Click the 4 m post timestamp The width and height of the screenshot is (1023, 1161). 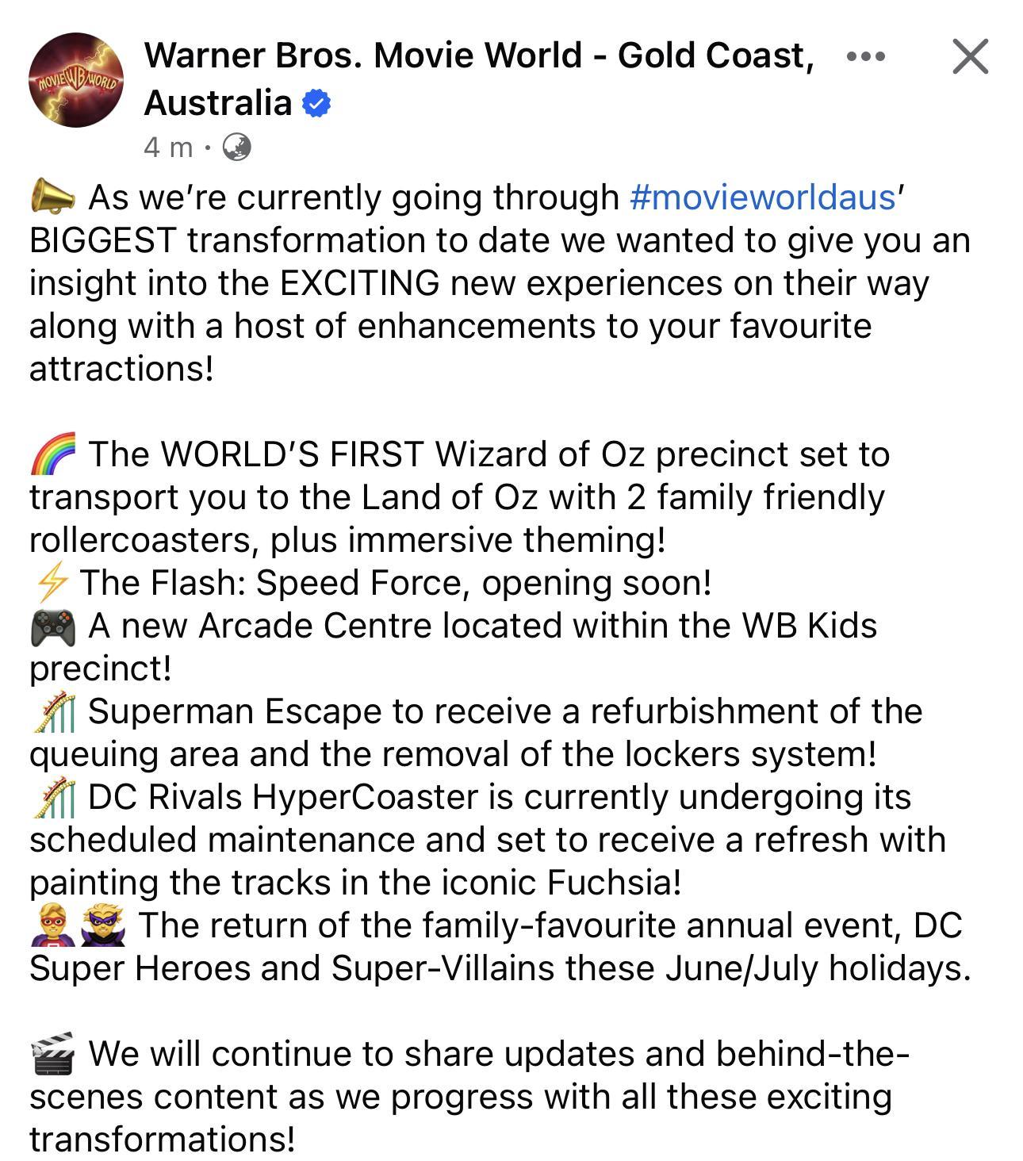pyautogui.click(x=168, y=147)
